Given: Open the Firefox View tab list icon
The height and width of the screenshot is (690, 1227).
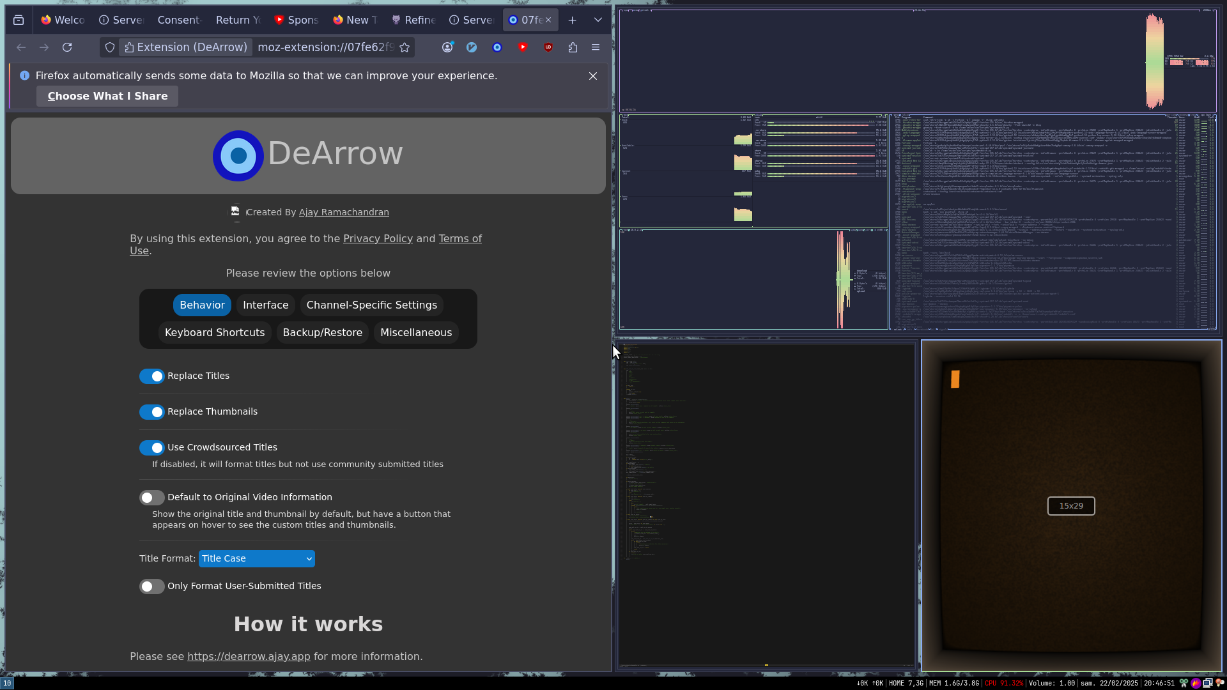Looking at the screenshot, I should [x=19, y=20].
